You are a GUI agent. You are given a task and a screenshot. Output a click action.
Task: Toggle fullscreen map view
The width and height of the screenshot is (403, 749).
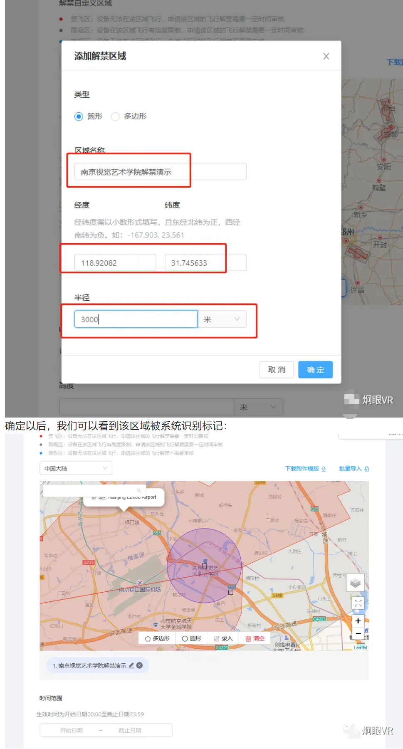point(358,603)
